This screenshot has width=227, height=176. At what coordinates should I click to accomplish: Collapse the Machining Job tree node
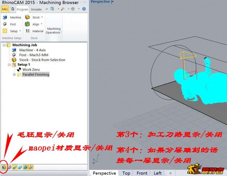tap(4, 45)
